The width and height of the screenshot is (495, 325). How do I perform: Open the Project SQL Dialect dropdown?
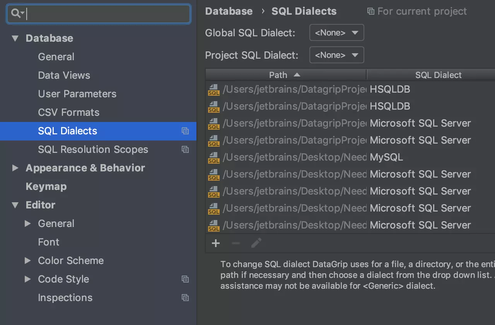tap(336, 55)
